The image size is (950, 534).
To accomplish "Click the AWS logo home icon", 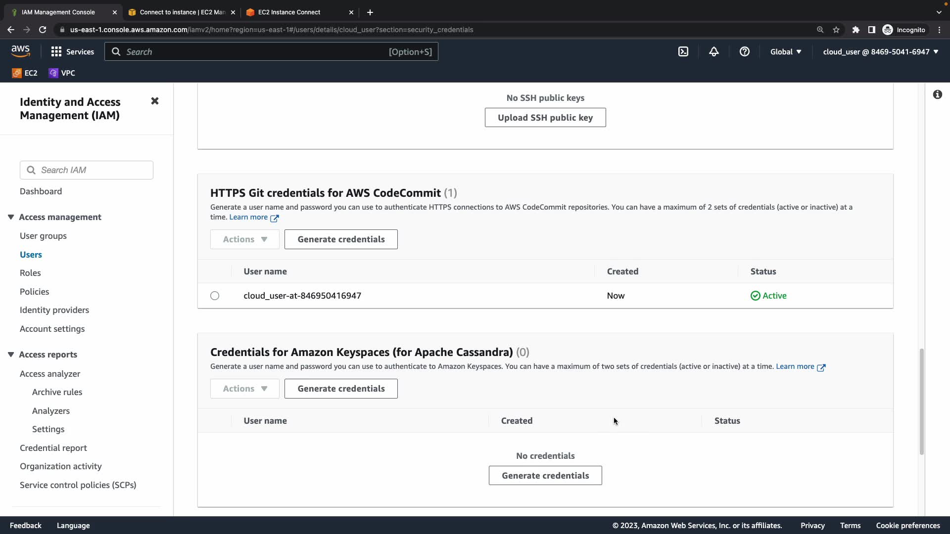I will pos(20,51).
